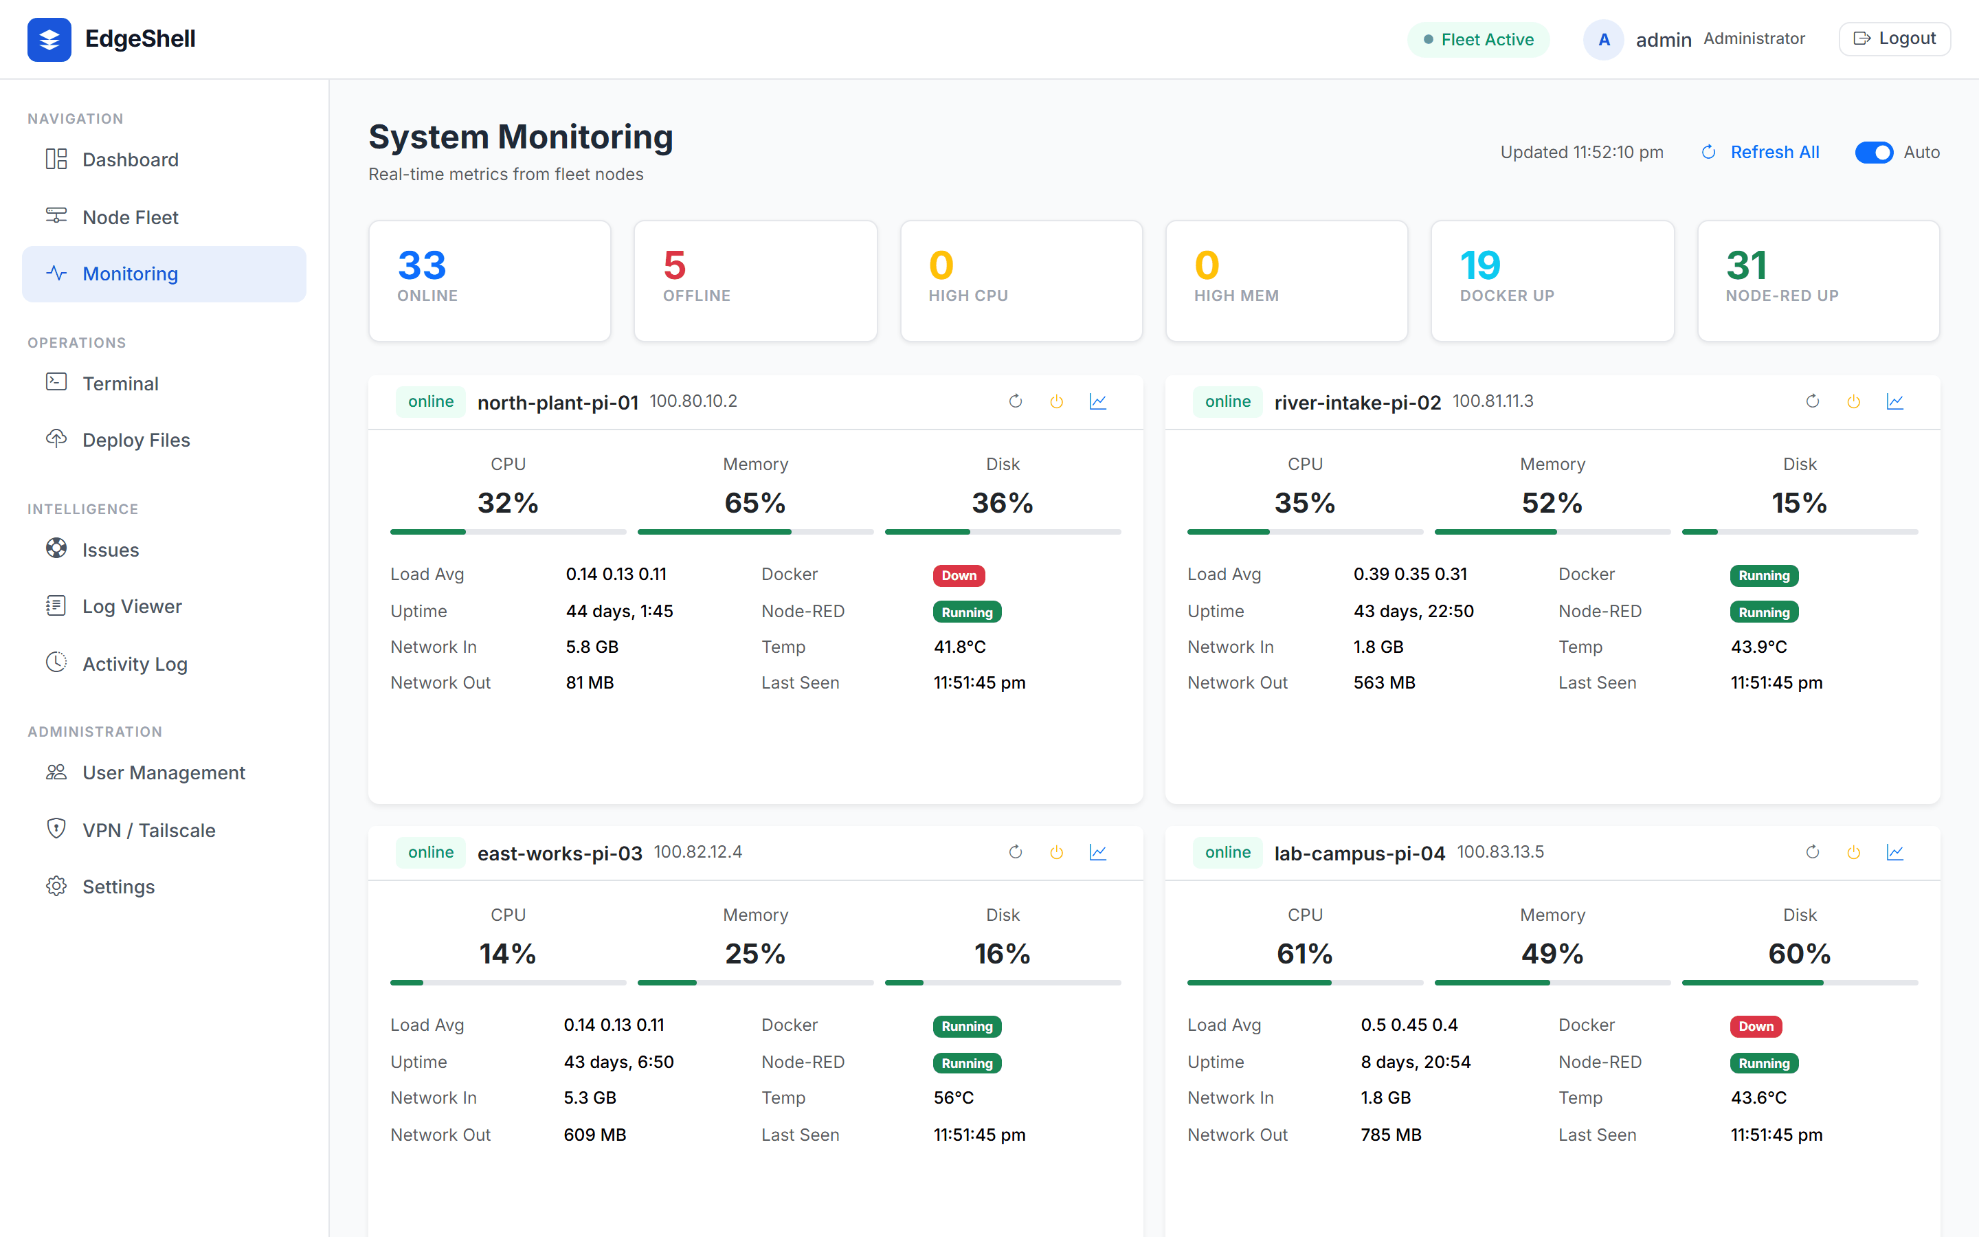Click the EdgeShell logo icon
The width and height of the screenshot is (1979, 1237).
49,39
